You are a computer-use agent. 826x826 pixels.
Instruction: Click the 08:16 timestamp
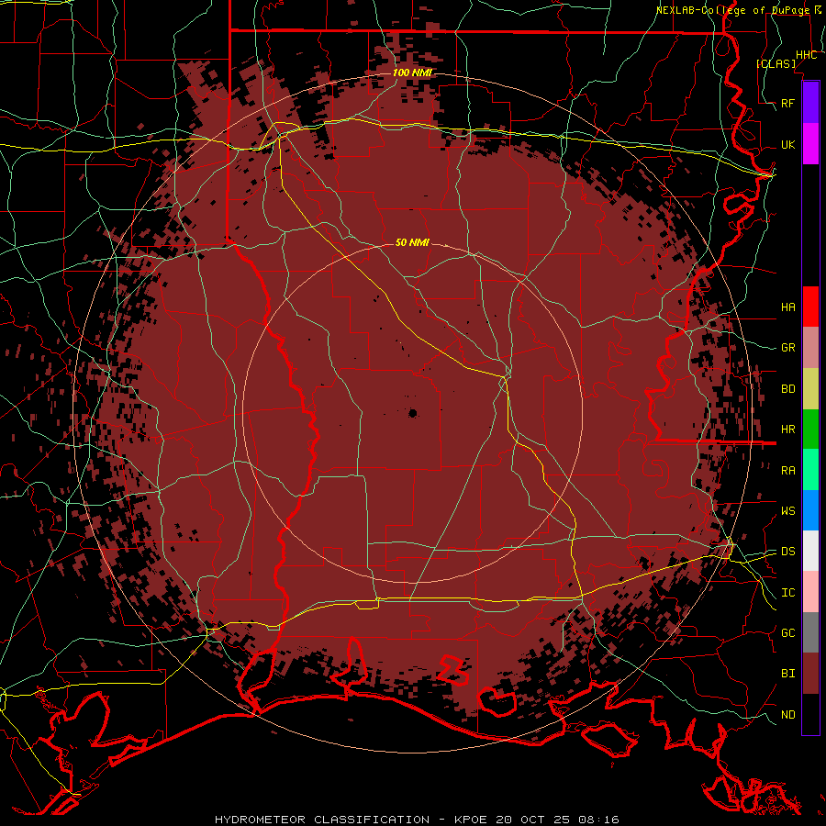point(597,820)
